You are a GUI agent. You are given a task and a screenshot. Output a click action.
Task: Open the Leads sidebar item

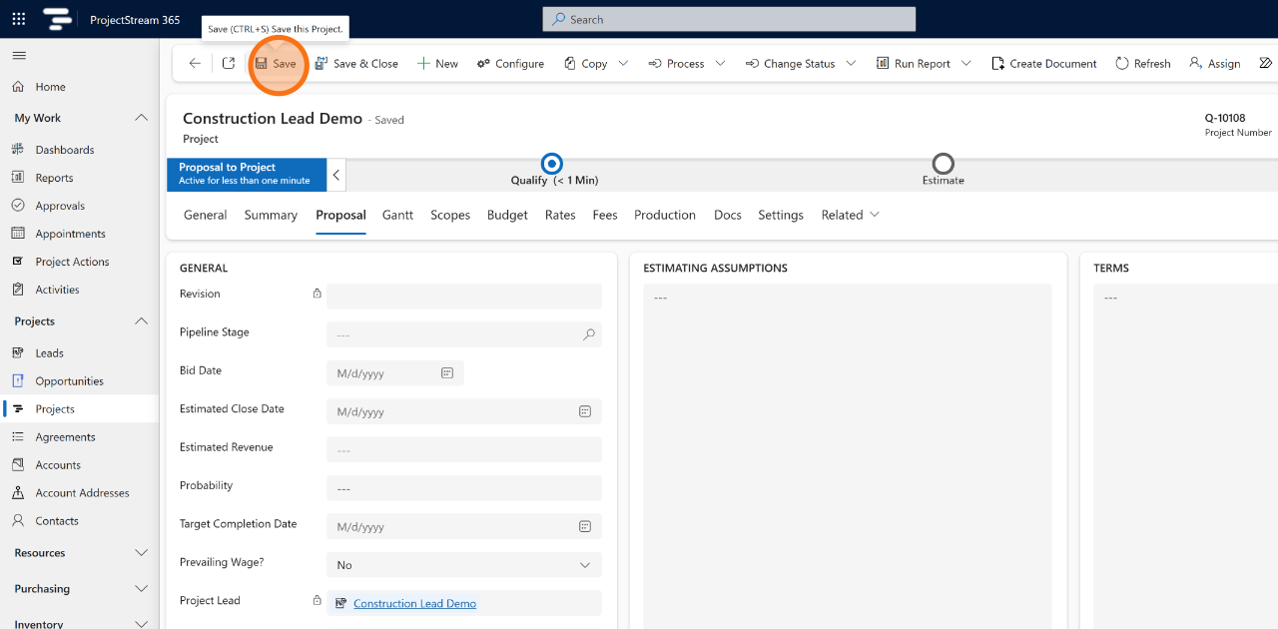coord(49,353)
